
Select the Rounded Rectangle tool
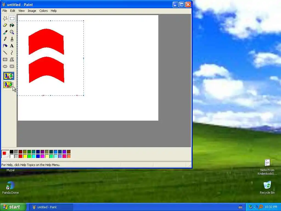coord(12,66)
